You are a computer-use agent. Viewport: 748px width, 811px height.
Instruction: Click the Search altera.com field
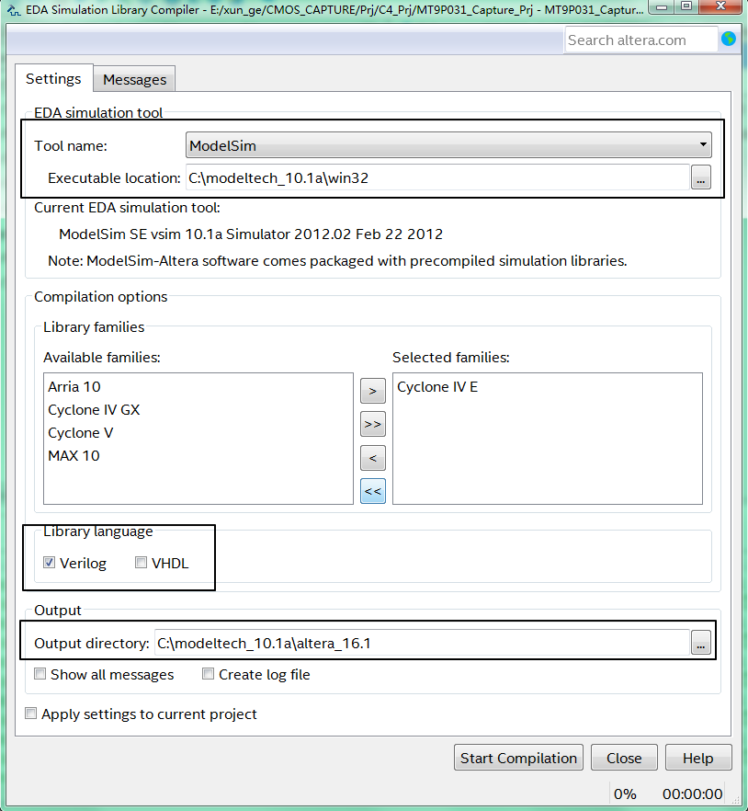(641, 40)
